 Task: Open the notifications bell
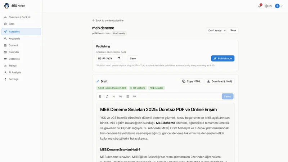(x=260, y=6)
